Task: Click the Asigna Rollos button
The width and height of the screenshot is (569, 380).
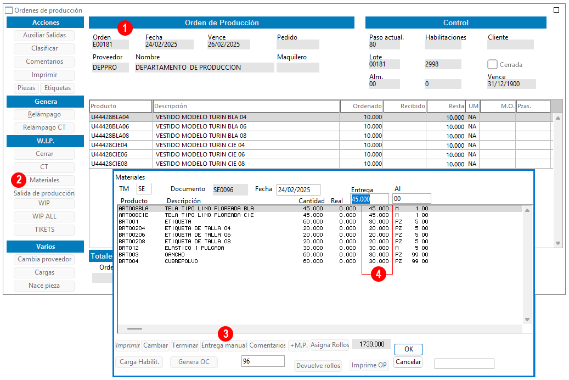Action: point(330,345)
